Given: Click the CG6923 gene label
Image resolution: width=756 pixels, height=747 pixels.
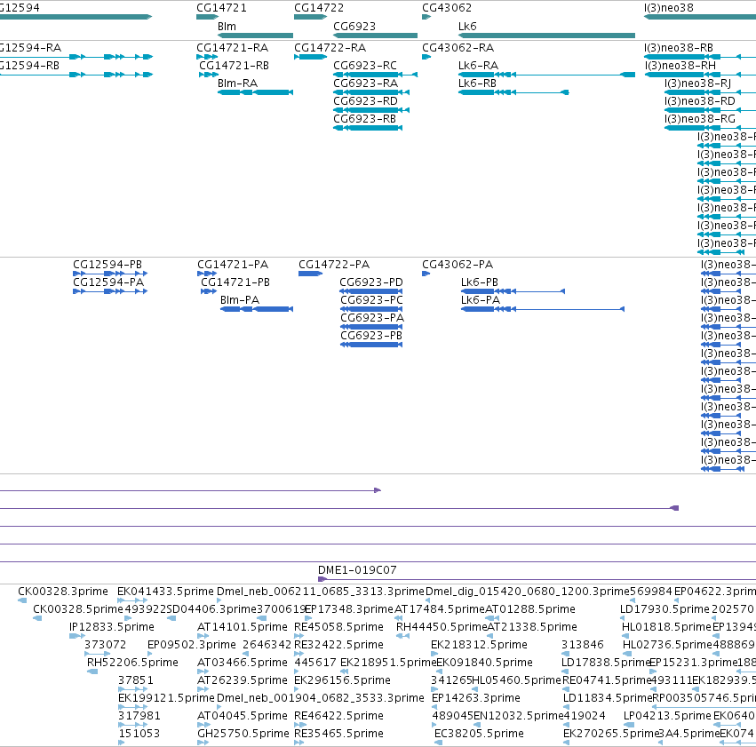Looking at the screenshot, I should coord(354,26).
